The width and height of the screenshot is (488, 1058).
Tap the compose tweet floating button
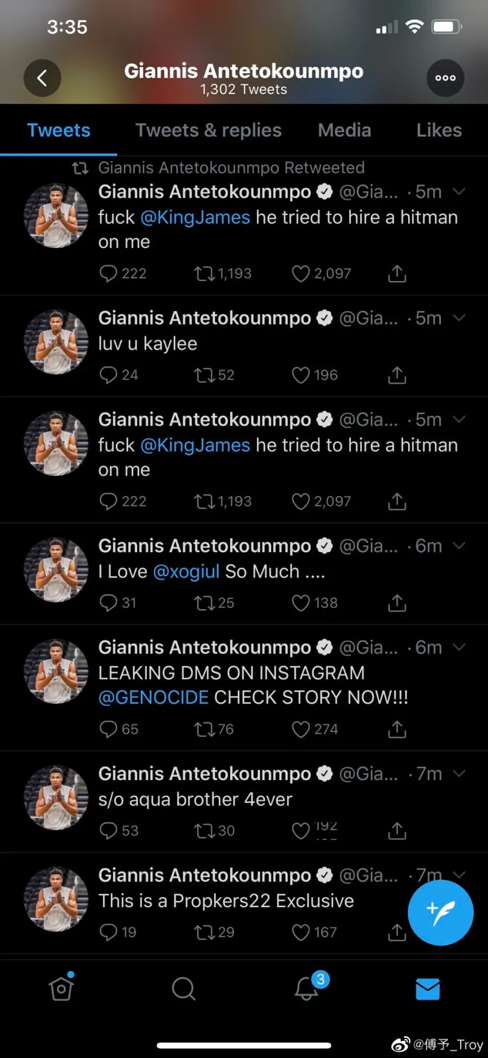[440, 913]
